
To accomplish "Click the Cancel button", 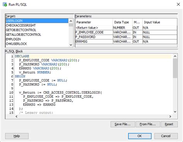I will [166, 136].
